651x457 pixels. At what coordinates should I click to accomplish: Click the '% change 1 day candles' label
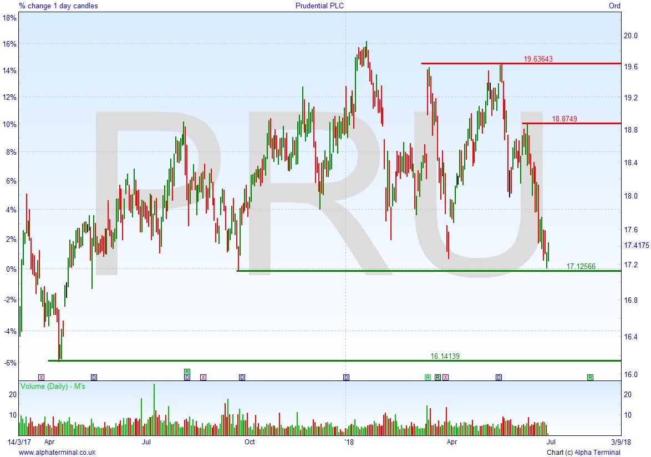point(59,6)
